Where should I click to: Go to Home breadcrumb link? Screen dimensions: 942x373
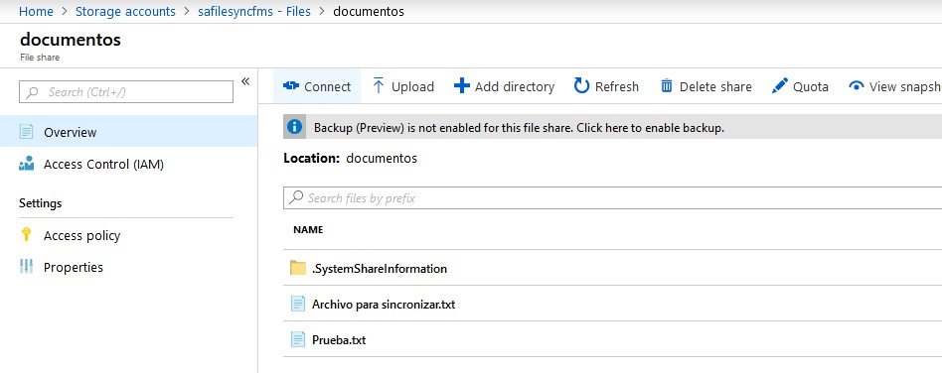[x=36, y=11]
